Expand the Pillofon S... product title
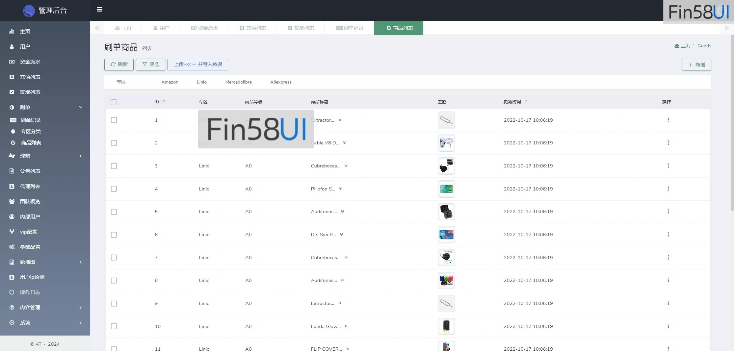Image resolution: width=734 pixels, height=351 pixels. click(341, 189)
